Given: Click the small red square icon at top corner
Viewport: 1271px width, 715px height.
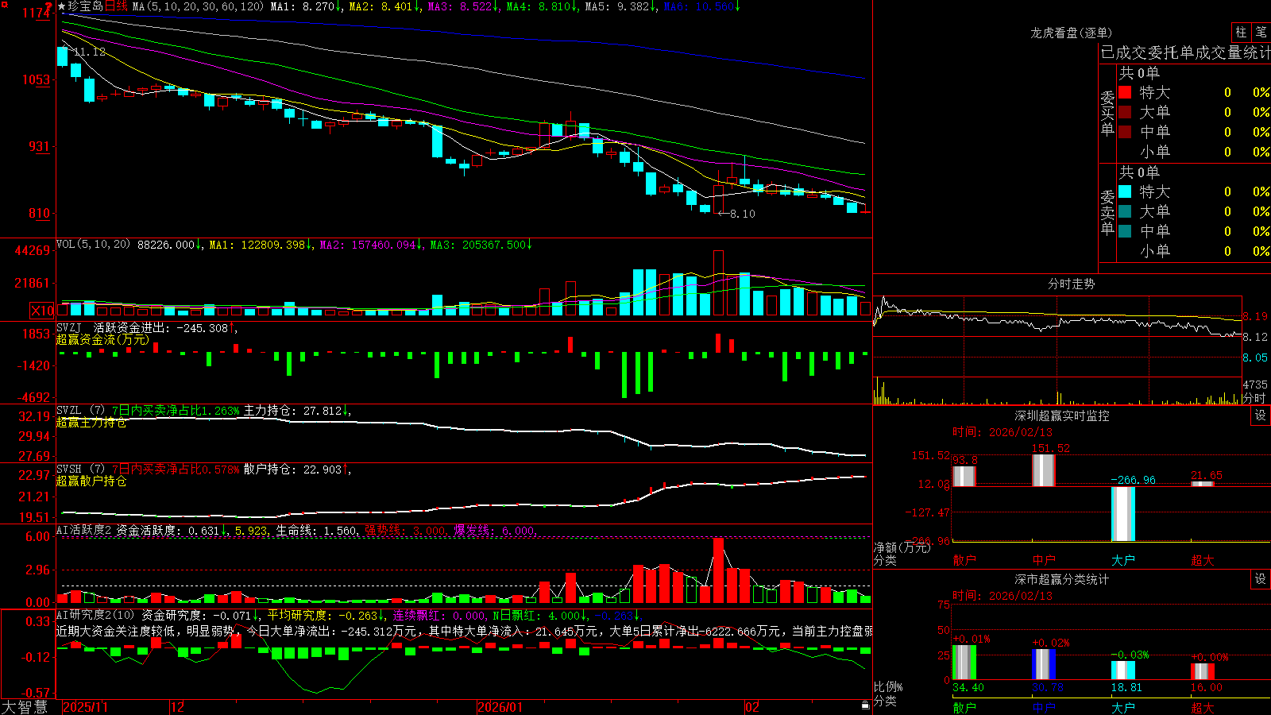Looking at the screenshot, I should 3,3.
